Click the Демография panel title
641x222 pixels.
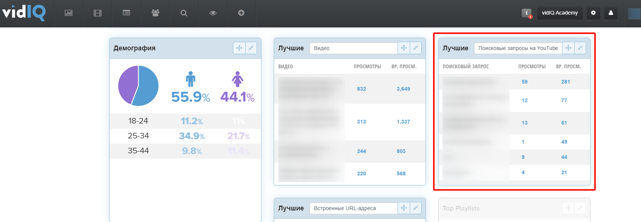(x=135, y=48)
